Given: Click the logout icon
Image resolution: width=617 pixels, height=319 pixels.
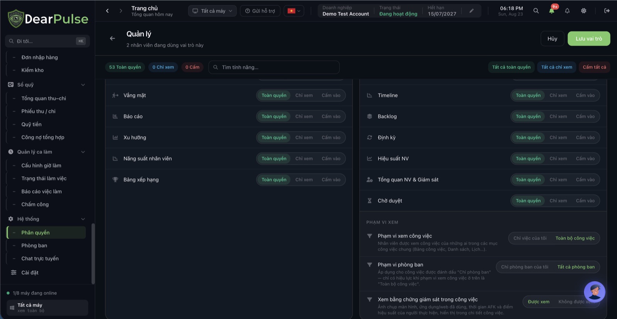Looking at the screenshot, I should 607,11.
